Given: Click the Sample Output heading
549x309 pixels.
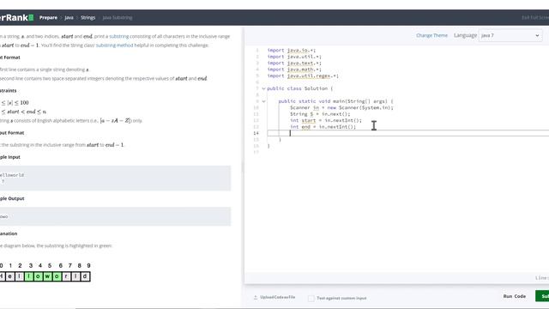Looking at the screenshot, I should pos(12,198).
